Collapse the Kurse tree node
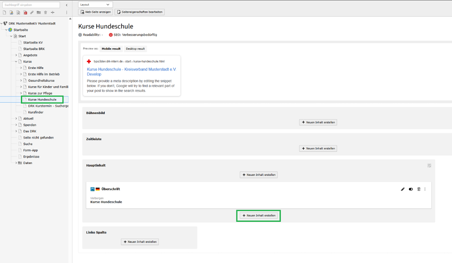Screen dimensions: 452x263 (x=16, y=62)
